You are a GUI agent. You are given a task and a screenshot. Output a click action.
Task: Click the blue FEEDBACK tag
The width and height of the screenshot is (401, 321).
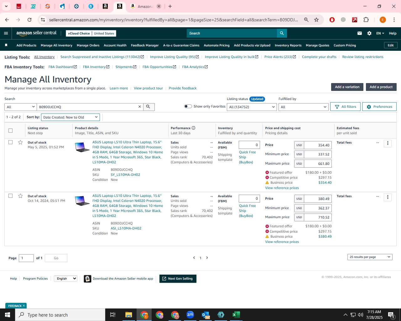(16, 306)
